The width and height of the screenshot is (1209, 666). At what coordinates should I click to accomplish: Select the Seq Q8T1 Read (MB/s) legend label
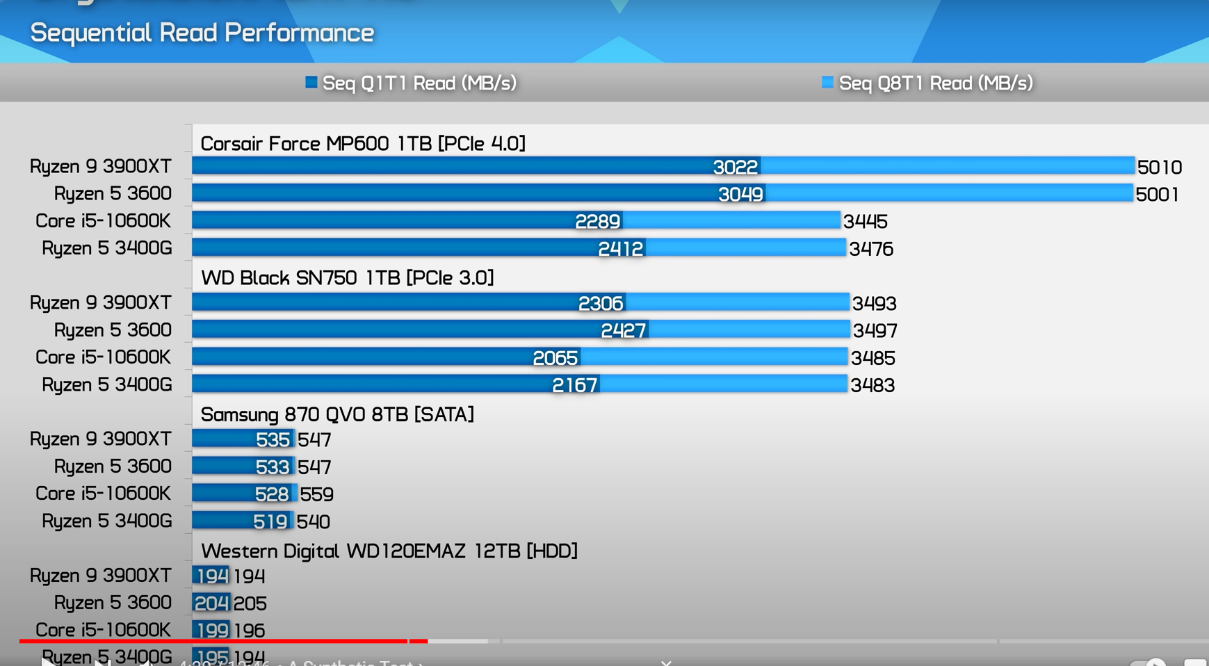[x=936, y=83]
